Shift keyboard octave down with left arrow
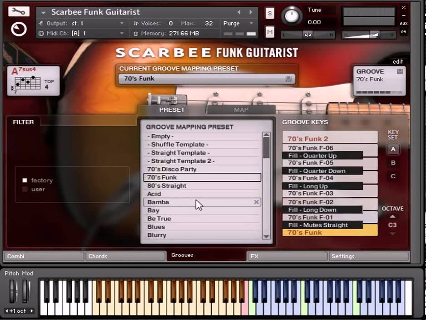 [6, 311]
